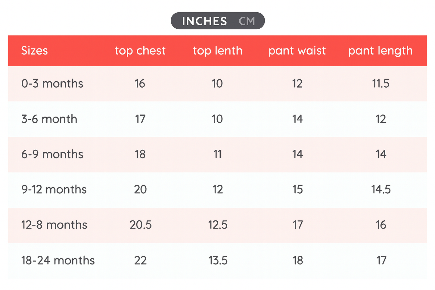Screen dimensions: 435x290
Task: Click pant length value 14.5
Action: tap(381, 189)
